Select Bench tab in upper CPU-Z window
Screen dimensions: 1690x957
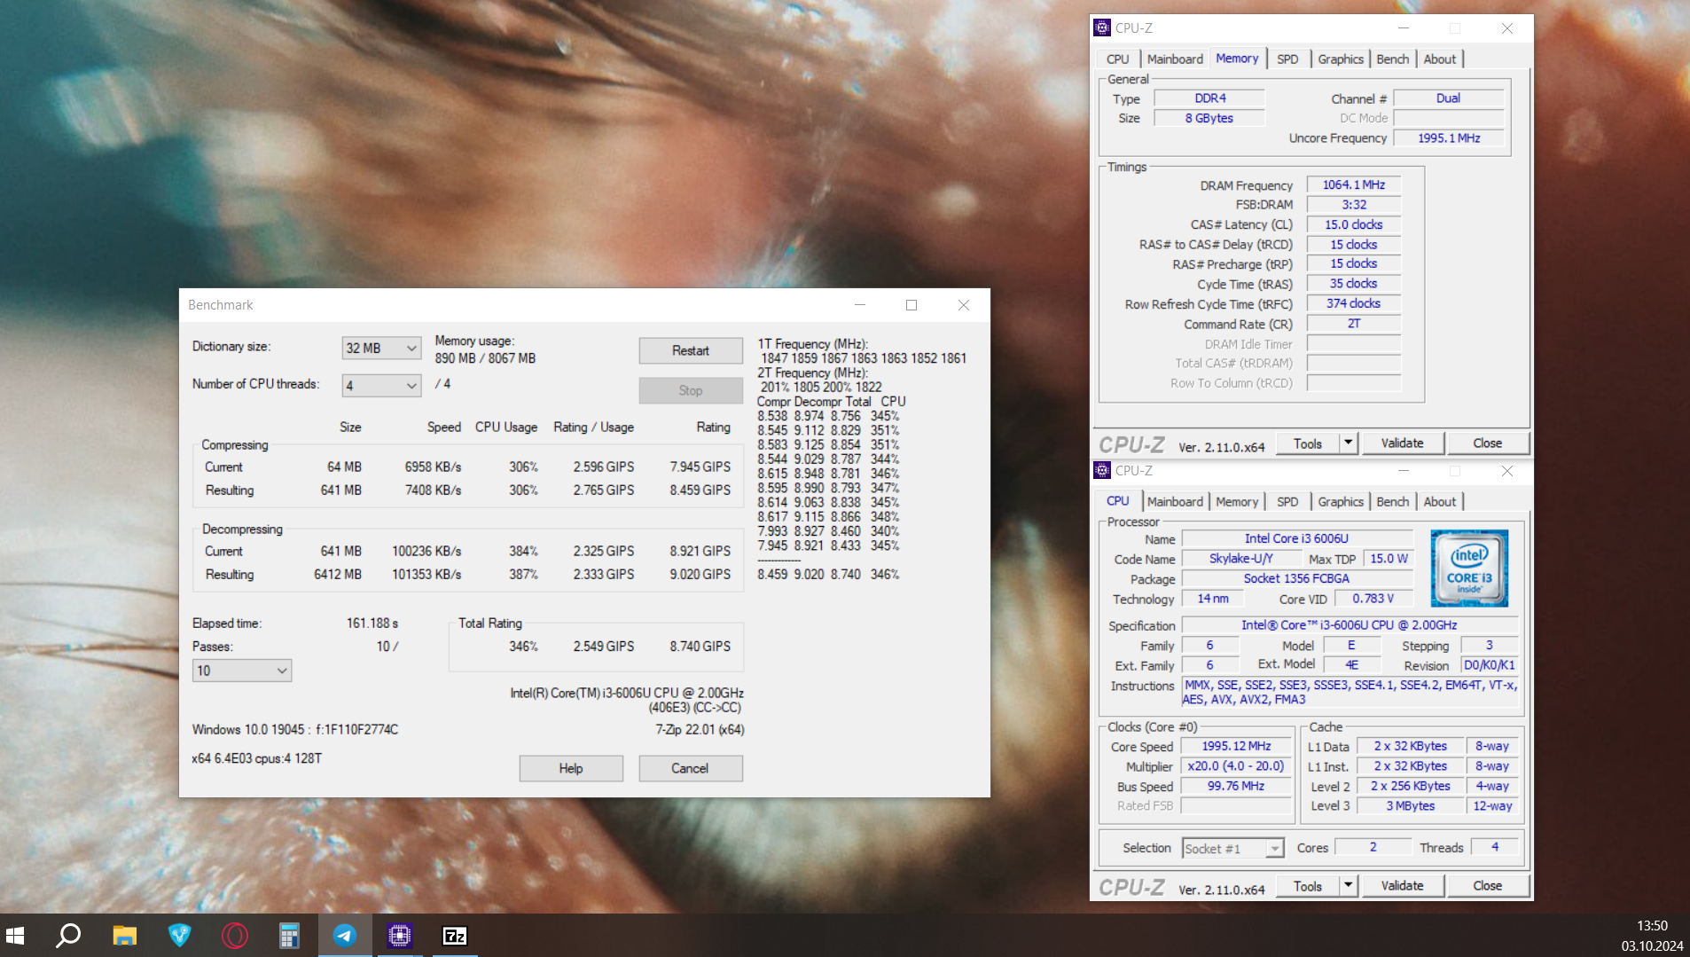[x=1393, y=59]
